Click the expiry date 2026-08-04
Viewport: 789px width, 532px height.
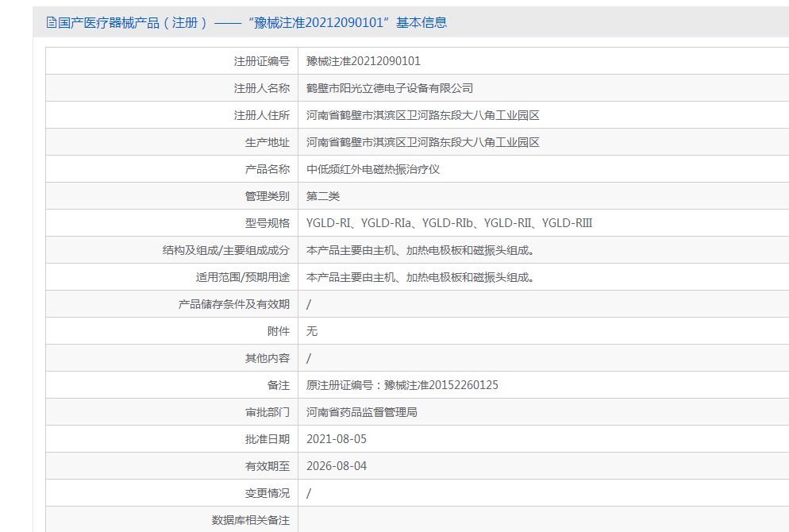tap(337, 467)
